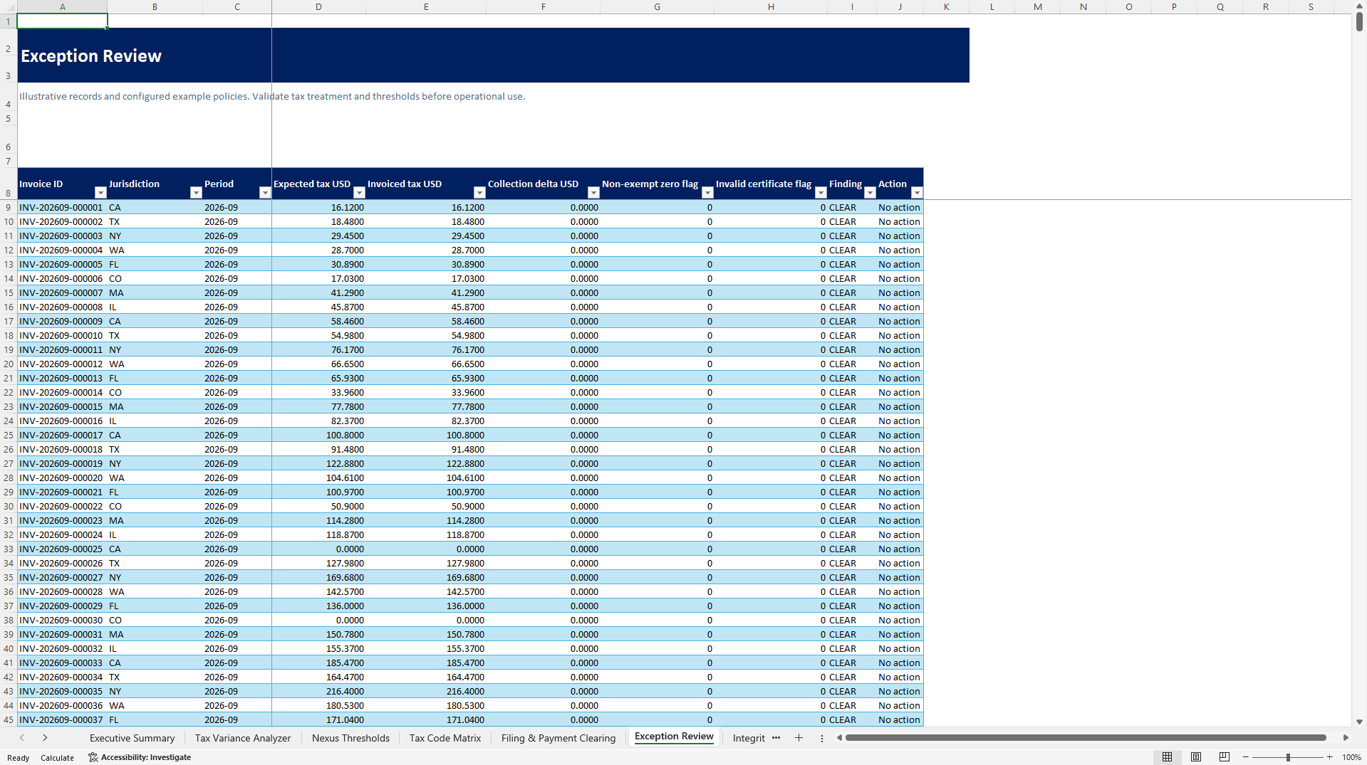Click the tab bar options dots icon
Viewport: 1367px width, 765px height.
point(821,738)
